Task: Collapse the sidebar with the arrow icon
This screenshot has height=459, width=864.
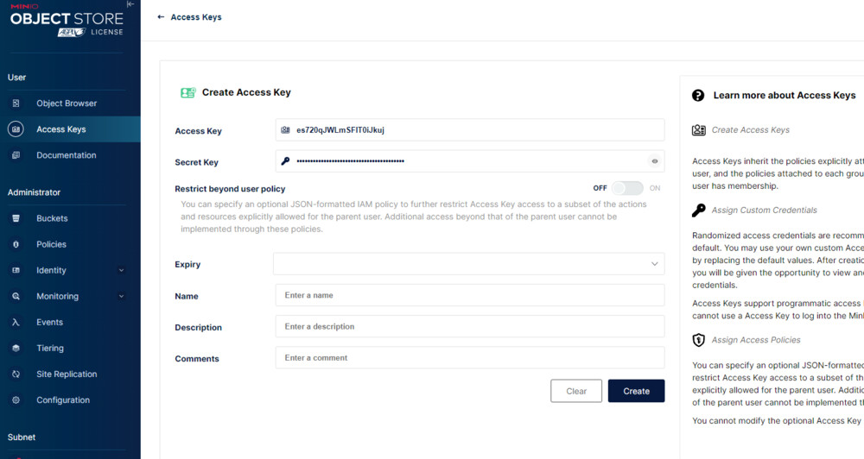Action: click(130, 4)
